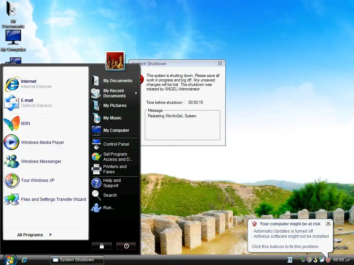Close the System Shutdown dialog
Image resolution: width=354 pixels, height=265 pixels.
pyautogui.click(x=220, y=63)
